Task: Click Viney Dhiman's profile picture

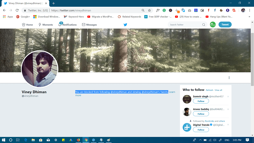Action: [40, 69]
